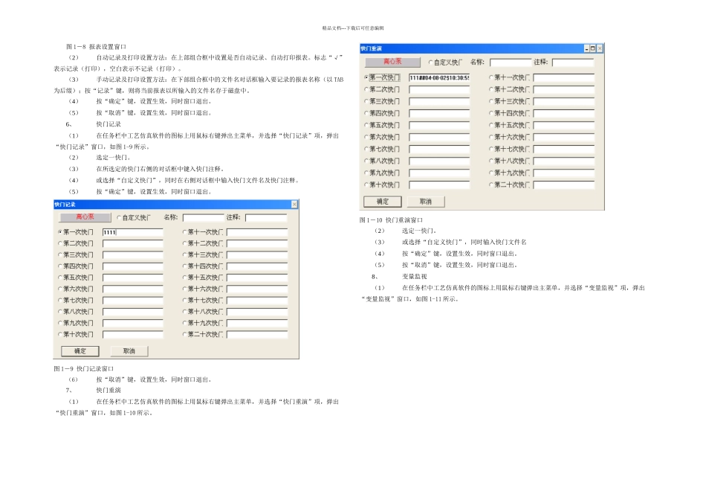Click heading text 变量监视 under item 8
This screenshot has height=500, width=706.
pyautogui.click(x=414, y=276)
